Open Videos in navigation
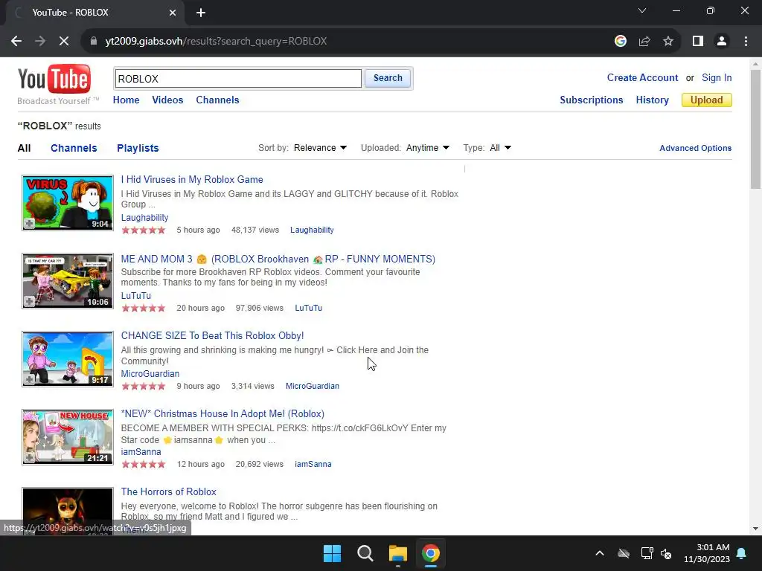Image resolution: width=762 pixels, height=571 pixels. 167,100
